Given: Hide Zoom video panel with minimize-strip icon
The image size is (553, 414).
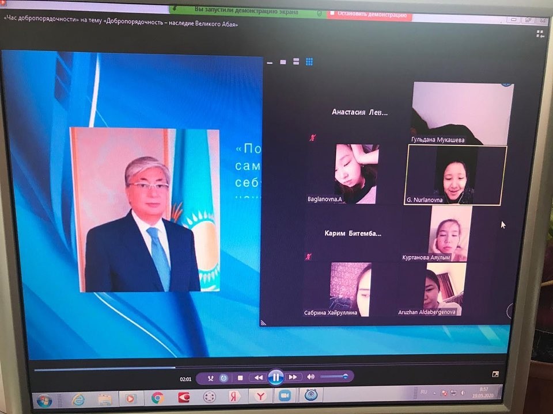Looking at the screenshot, I should (270, 63).
